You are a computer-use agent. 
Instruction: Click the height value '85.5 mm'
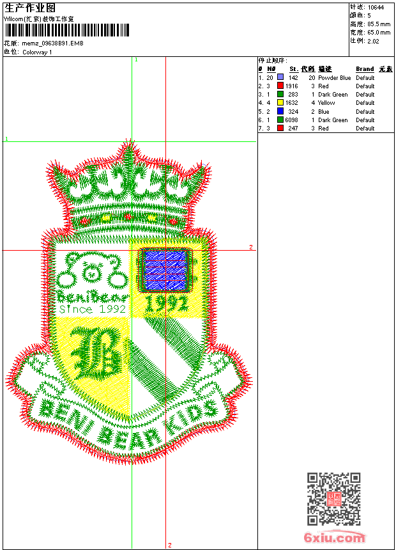click(379, 24)
